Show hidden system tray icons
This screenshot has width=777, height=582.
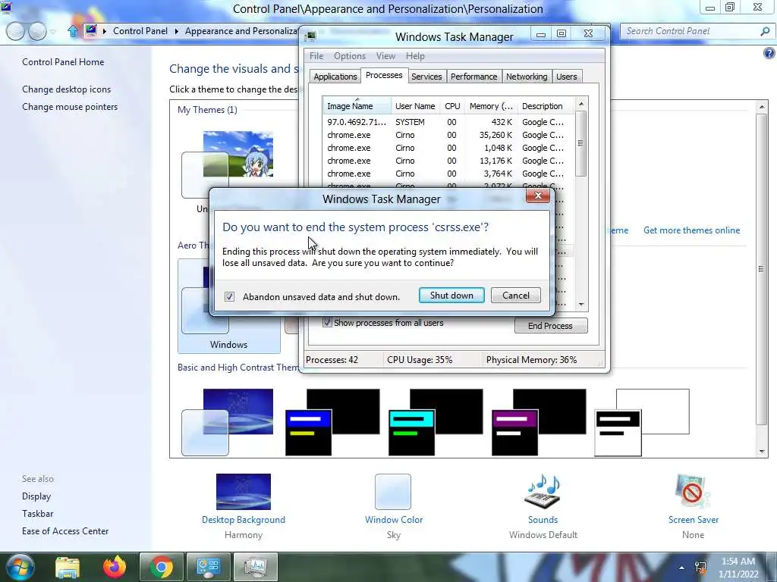[682, 568]
